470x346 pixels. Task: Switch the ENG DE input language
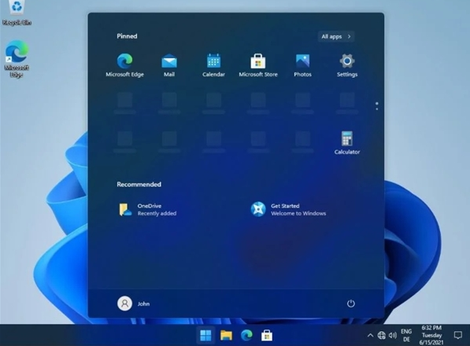406,335
